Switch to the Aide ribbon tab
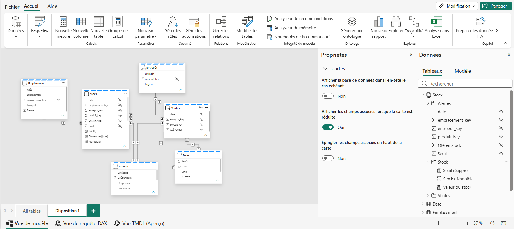The height and width of the screenshot is (229, 514). tap(52, 6)
